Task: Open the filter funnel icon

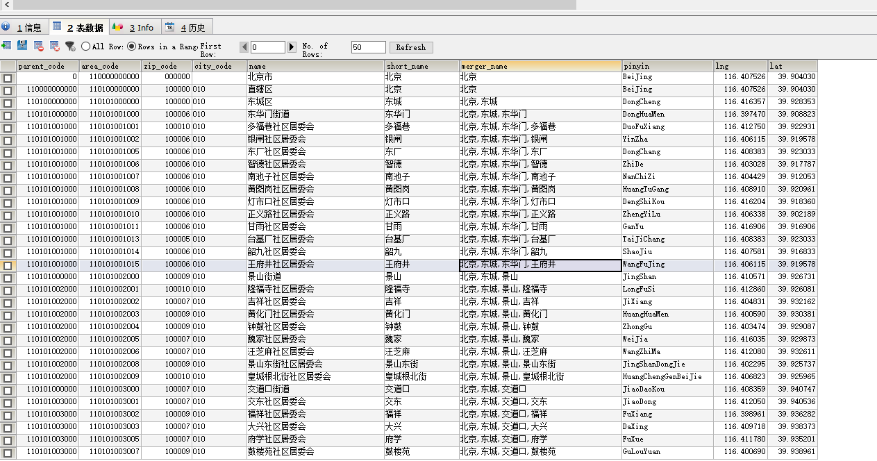Action: click(69, 47)
